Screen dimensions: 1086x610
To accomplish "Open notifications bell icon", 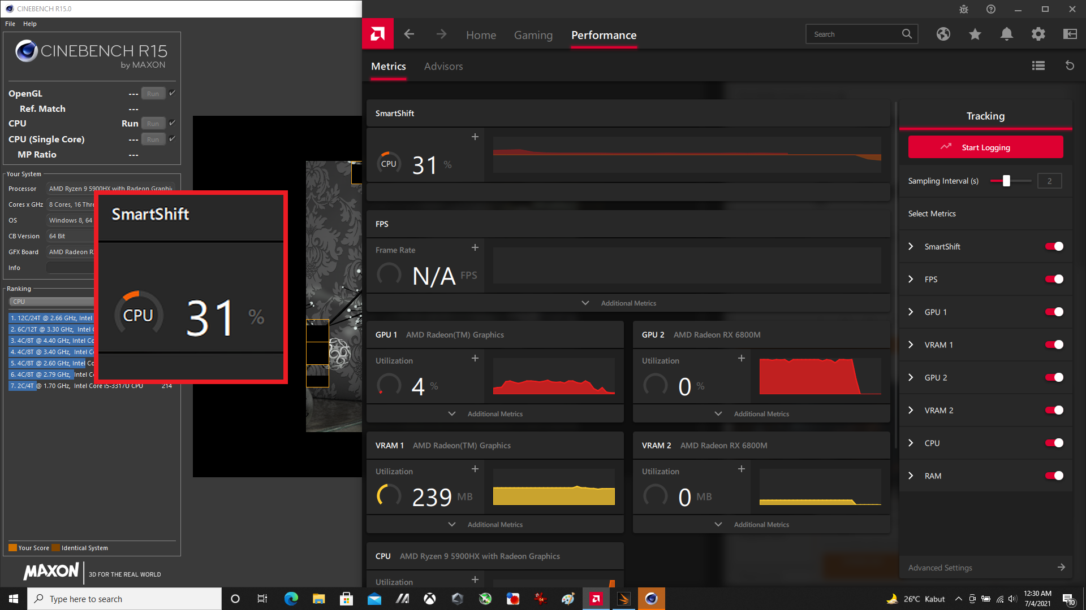I will coord(1006,34).
